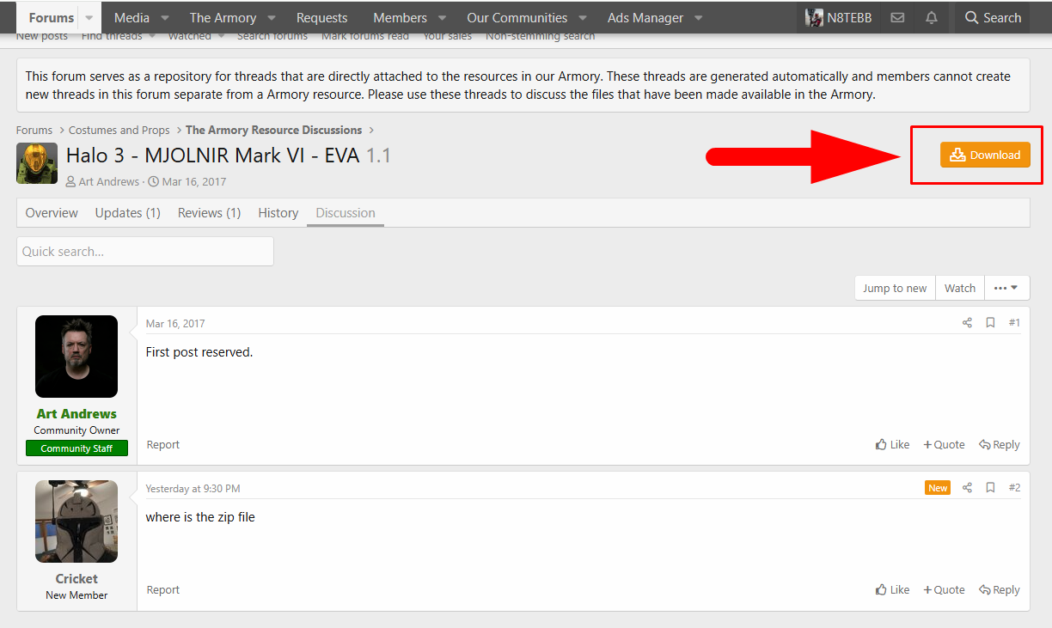Click the 'where is the zip file' text

200,517
